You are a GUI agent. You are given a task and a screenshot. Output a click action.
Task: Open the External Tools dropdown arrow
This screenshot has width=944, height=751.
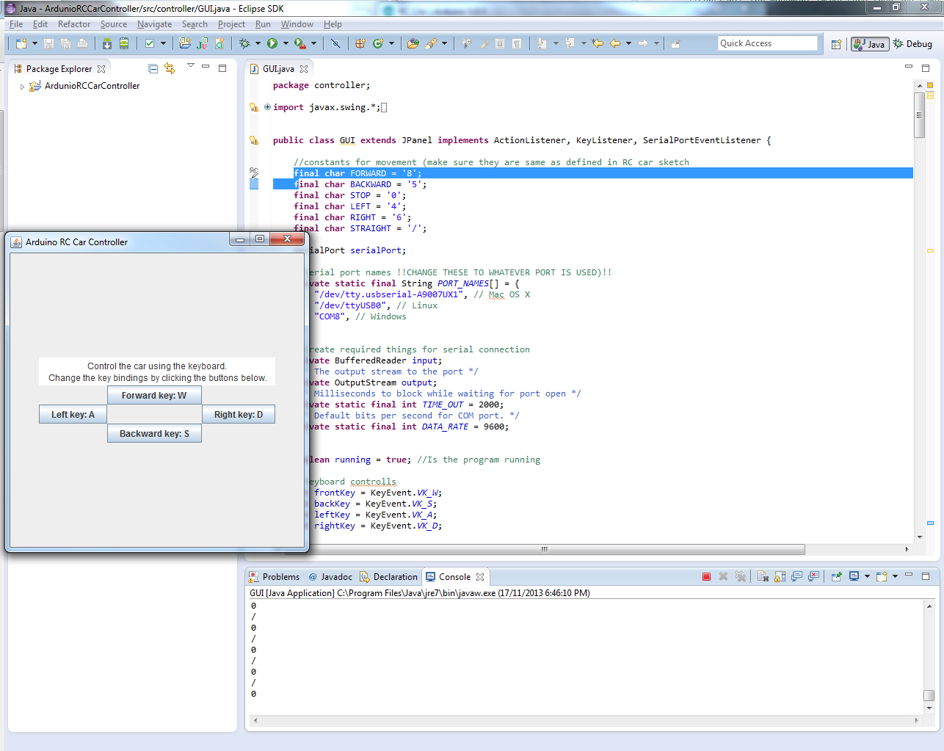[313, 44]
